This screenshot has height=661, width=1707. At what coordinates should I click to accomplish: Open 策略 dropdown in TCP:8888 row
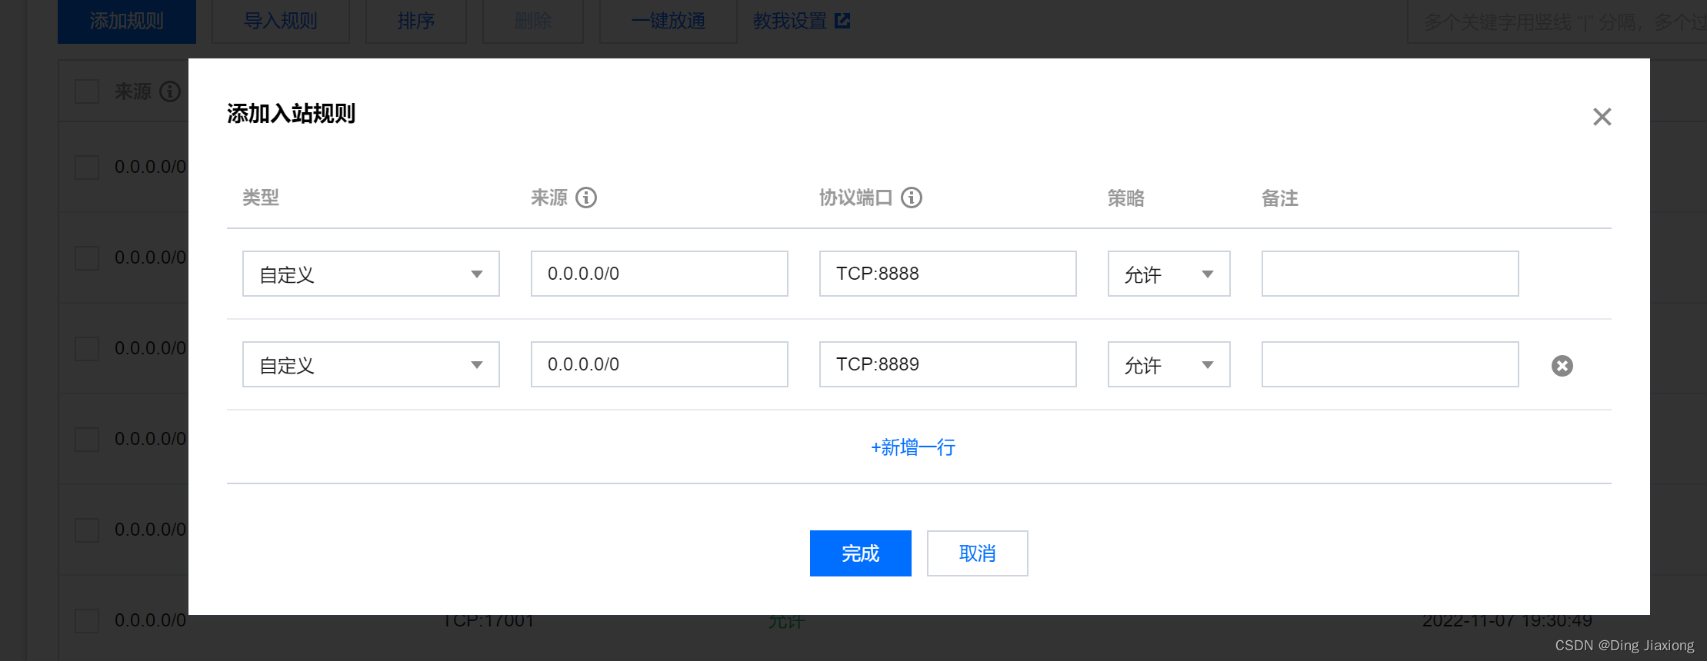(1169, 274)
